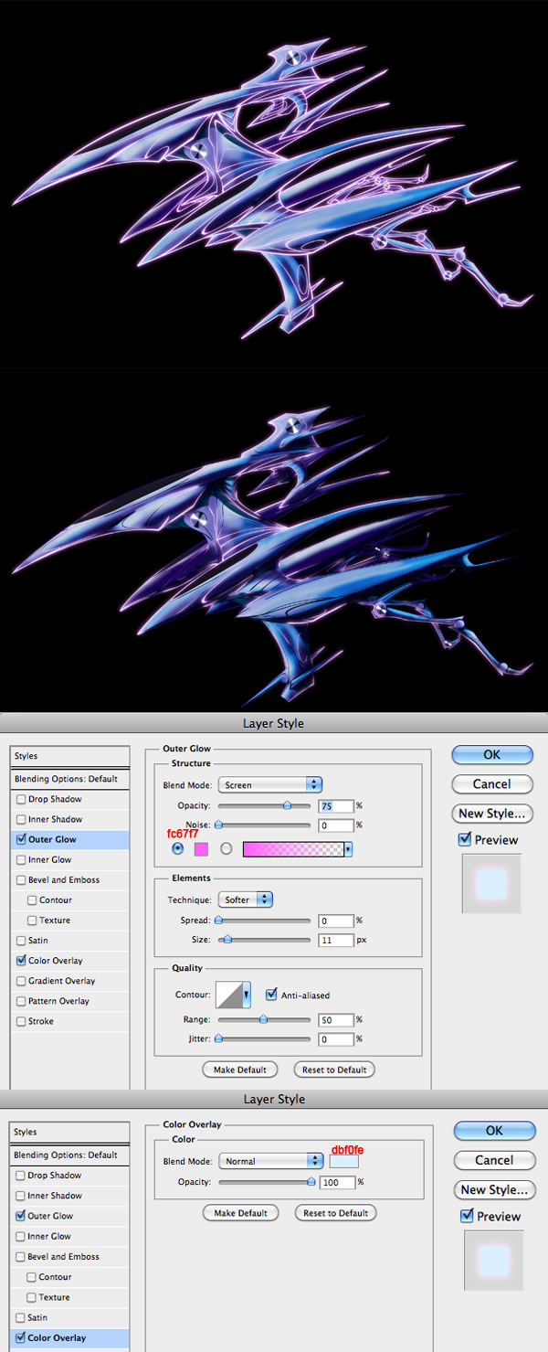Enable Drop Shadow in the Color Overlay dialog
This screenshot has height=1352, width=548.
(21, 1176)
